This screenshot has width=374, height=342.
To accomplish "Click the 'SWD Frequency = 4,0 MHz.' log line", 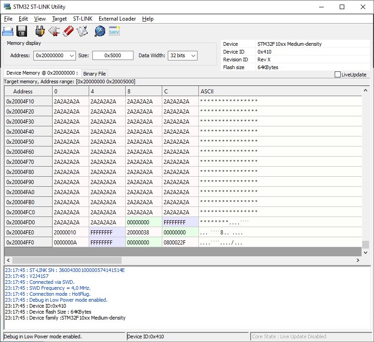I will point(48,288).
